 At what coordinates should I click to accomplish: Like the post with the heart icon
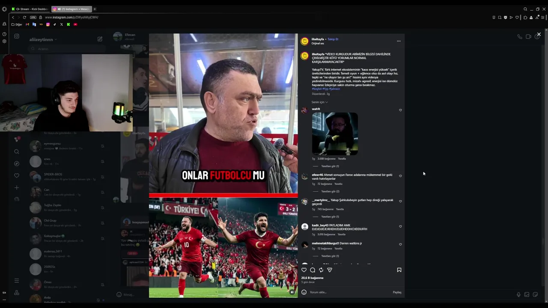click(x=304, y=270)
